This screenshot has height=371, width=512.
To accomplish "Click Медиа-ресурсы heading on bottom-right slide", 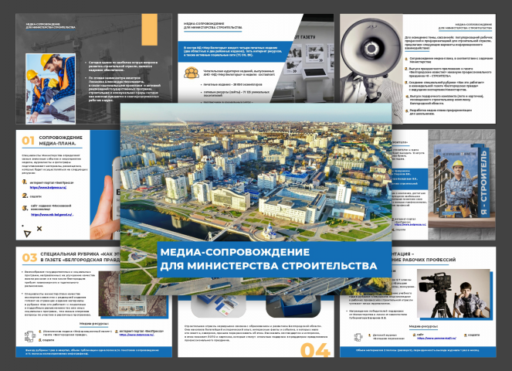I will (423, 326).
